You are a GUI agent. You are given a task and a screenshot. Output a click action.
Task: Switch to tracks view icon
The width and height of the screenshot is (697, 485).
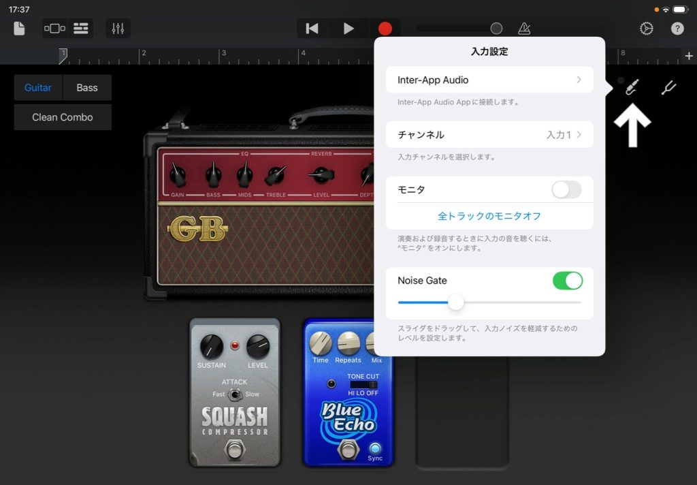[x=80, y=29]
